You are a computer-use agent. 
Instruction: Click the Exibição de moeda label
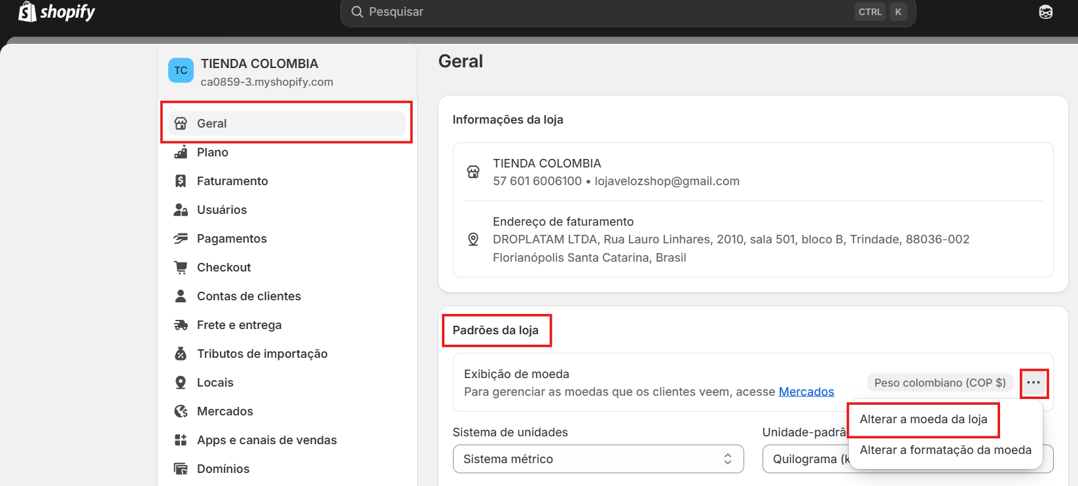(516, 374)
